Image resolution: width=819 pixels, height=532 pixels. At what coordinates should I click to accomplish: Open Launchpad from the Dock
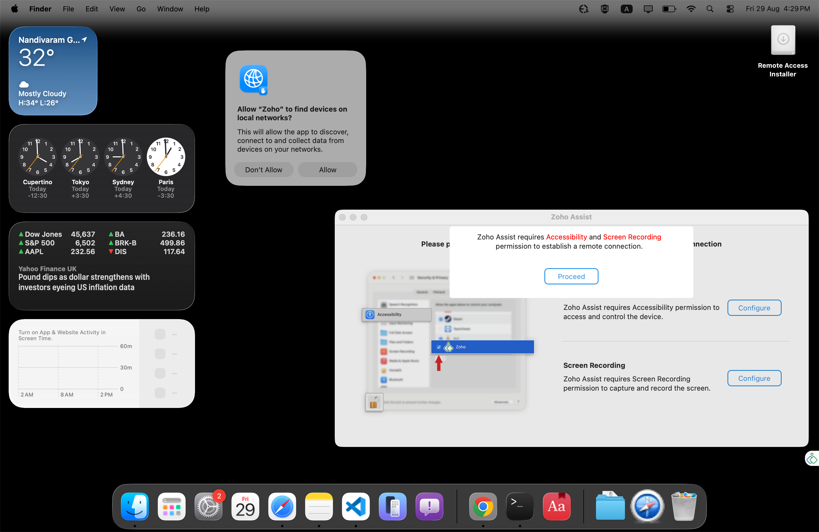click(x=171, y=506)
